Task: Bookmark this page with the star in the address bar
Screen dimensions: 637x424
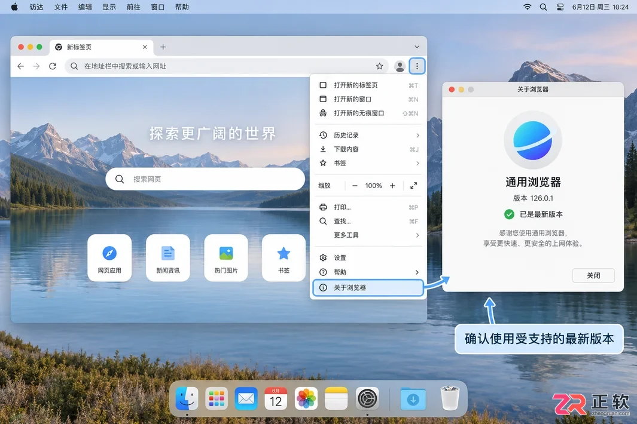Action: 379,66
